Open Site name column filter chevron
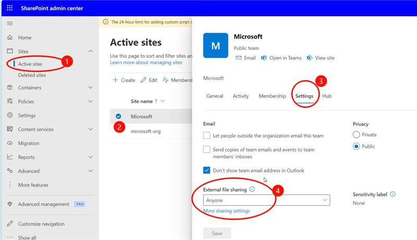The height and width of the screenshot is (240, 417). point(163,101)
